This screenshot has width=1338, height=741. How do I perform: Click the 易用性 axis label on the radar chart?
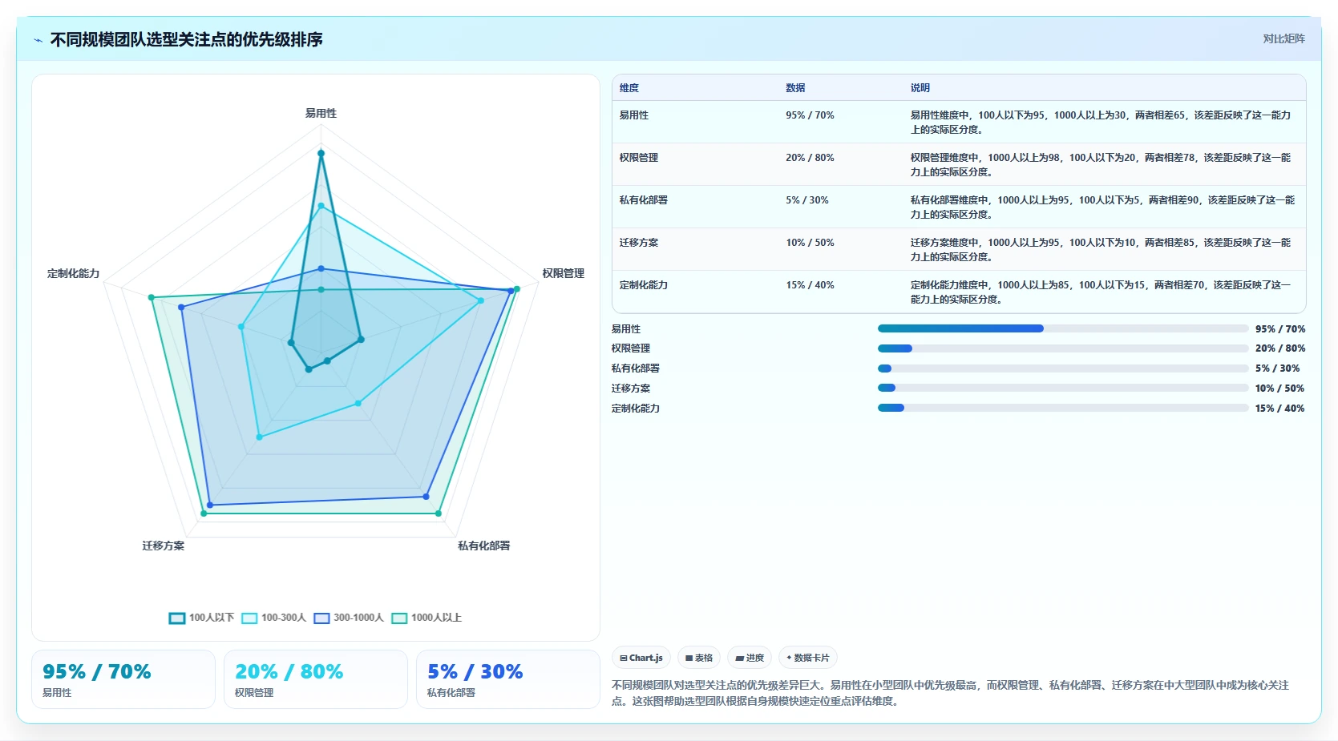coord(321,114)
